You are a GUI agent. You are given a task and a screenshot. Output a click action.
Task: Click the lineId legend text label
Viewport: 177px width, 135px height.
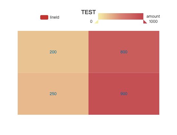click(x=54, y=17)
